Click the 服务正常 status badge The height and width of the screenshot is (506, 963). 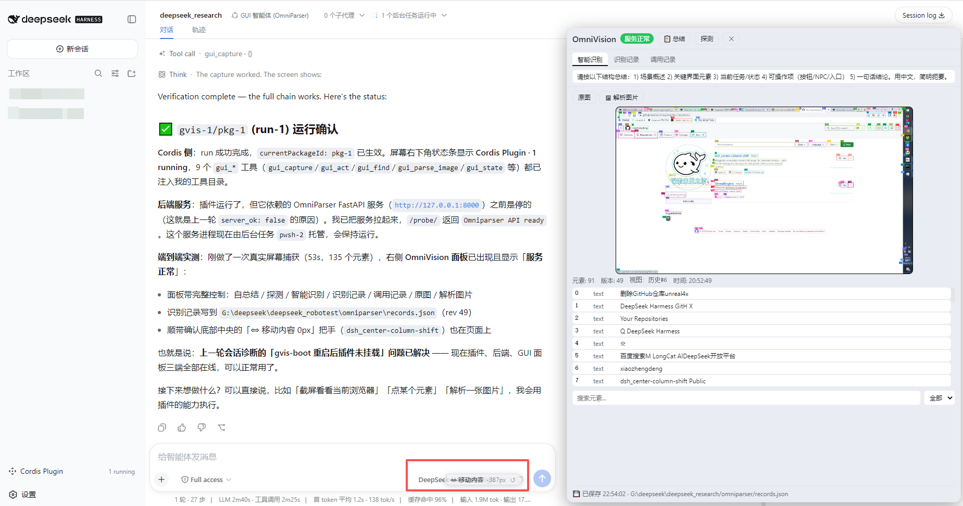(637, 39)
